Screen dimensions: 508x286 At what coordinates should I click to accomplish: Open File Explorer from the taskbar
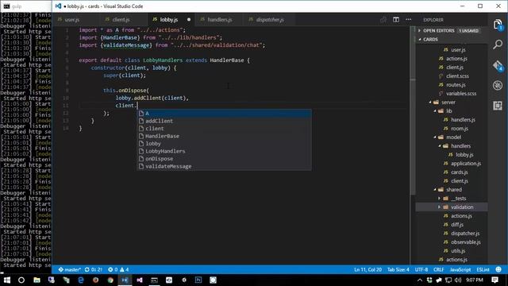37,280
